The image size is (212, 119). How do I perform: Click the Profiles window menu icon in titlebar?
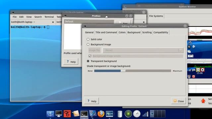click(x=65, y=16)
